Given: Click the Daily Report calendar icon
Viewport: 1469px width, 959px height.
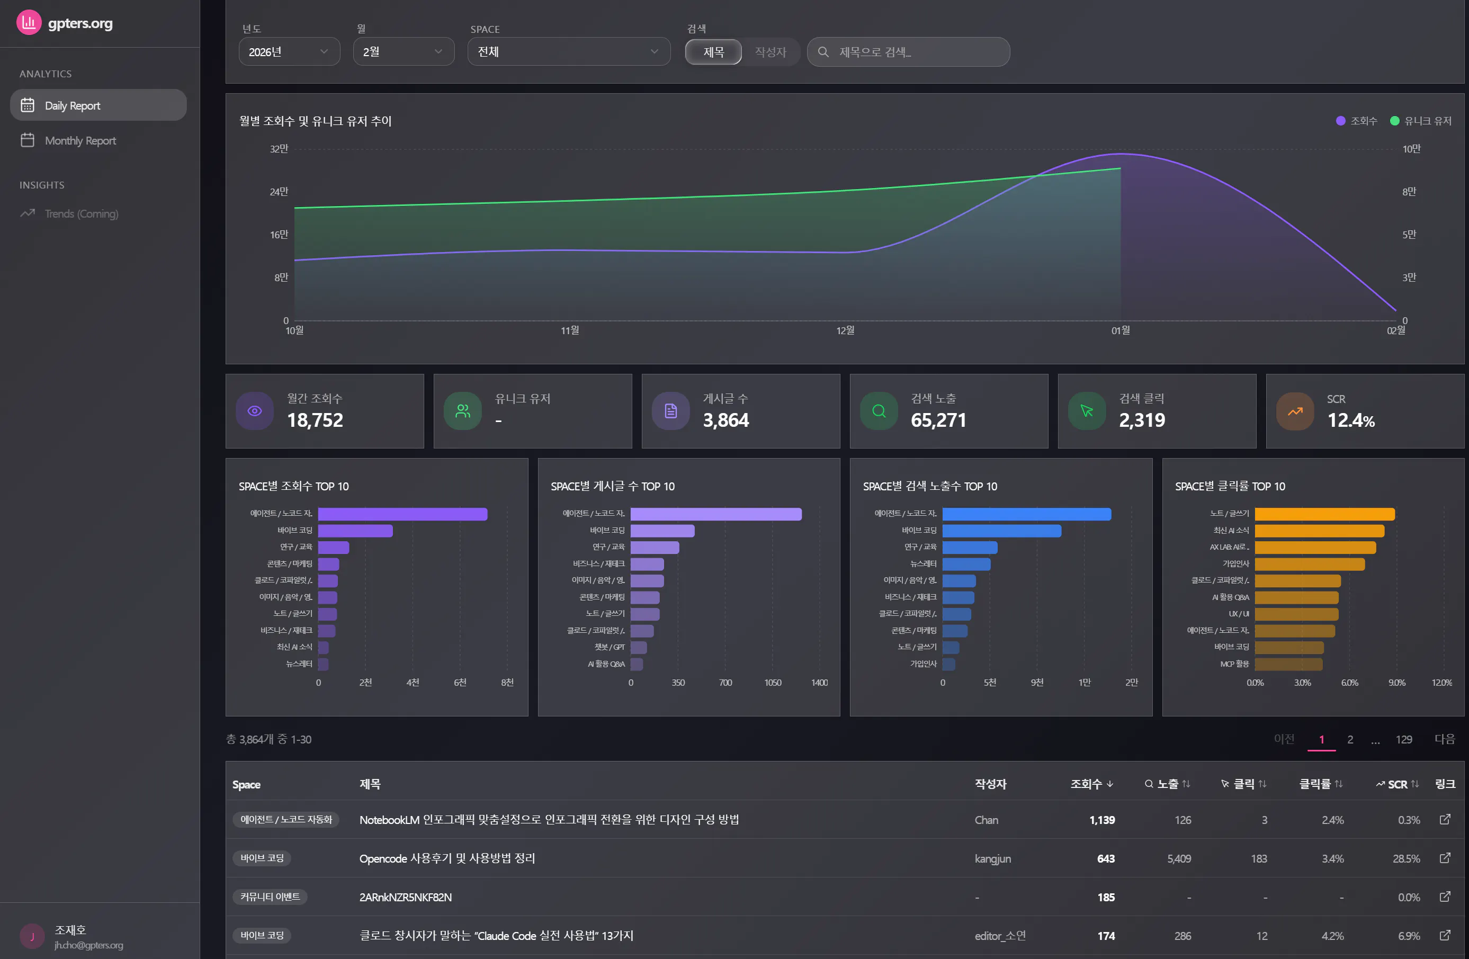Looking at the screenshot, I should tap(28, 105).
